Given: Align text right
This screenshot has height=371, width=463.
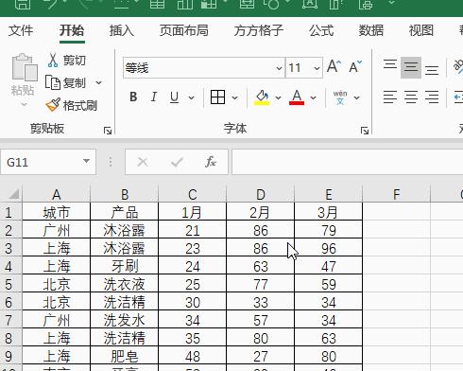Looking at the screenshot, I should [x=432, y=97].
